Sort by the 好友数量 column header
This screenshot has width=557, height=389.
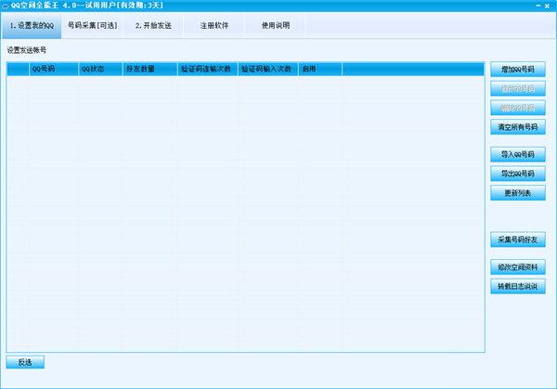point(149,70)
